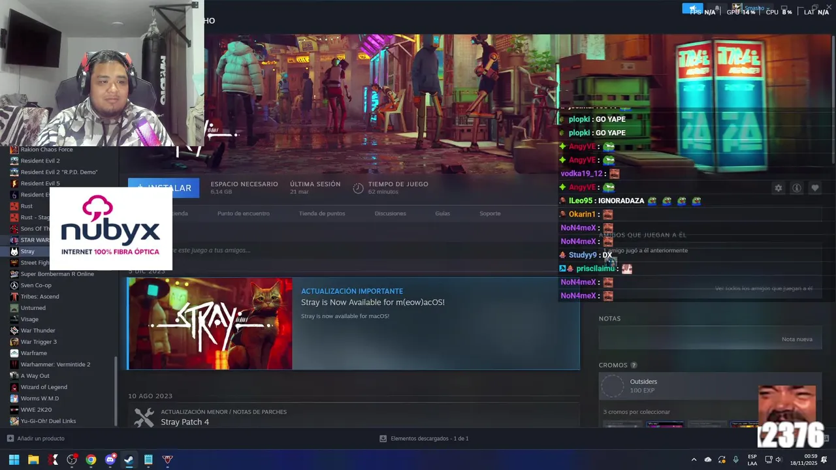836x470 pixels.
Task: Click the Stray game settings gear icon
Action: (778, 188)
